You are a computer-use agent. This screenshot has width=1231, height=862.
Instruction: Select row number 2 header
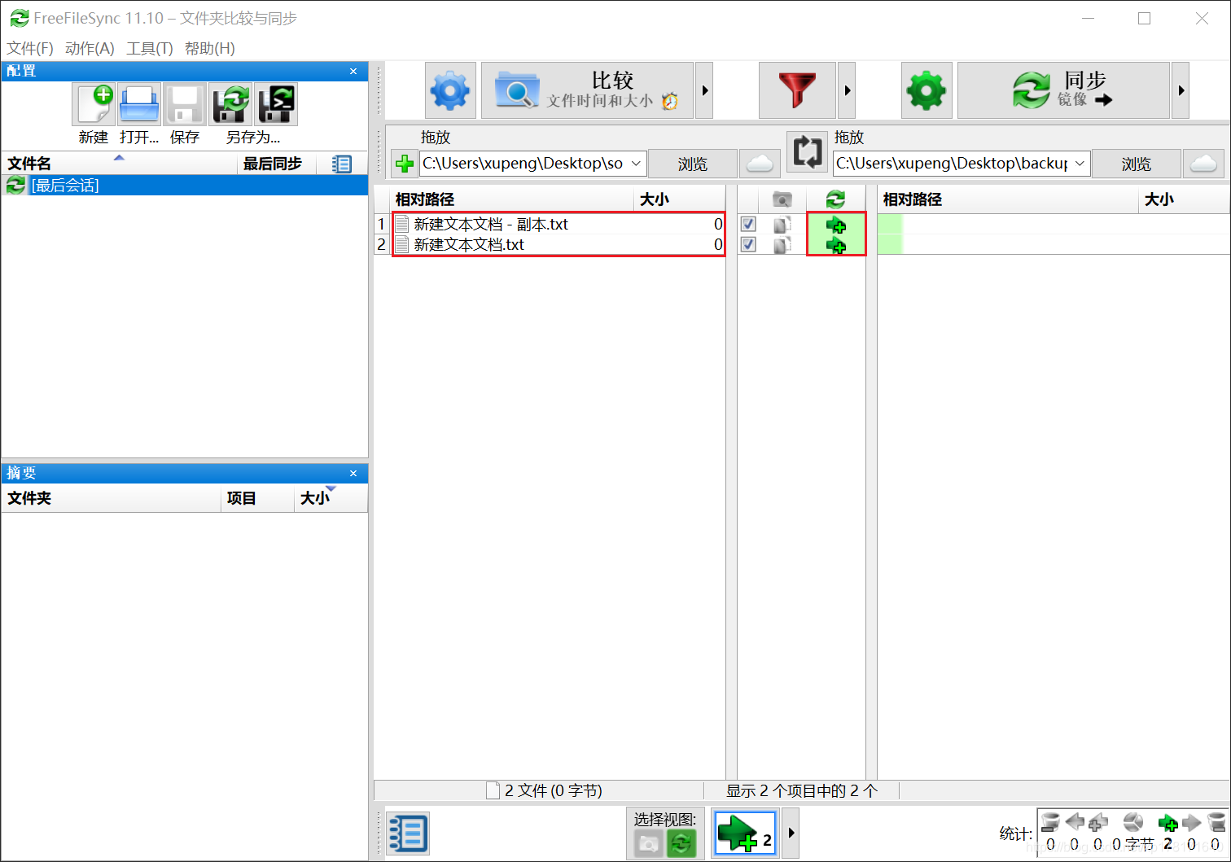pyautogui.click(x=382, y=244)
